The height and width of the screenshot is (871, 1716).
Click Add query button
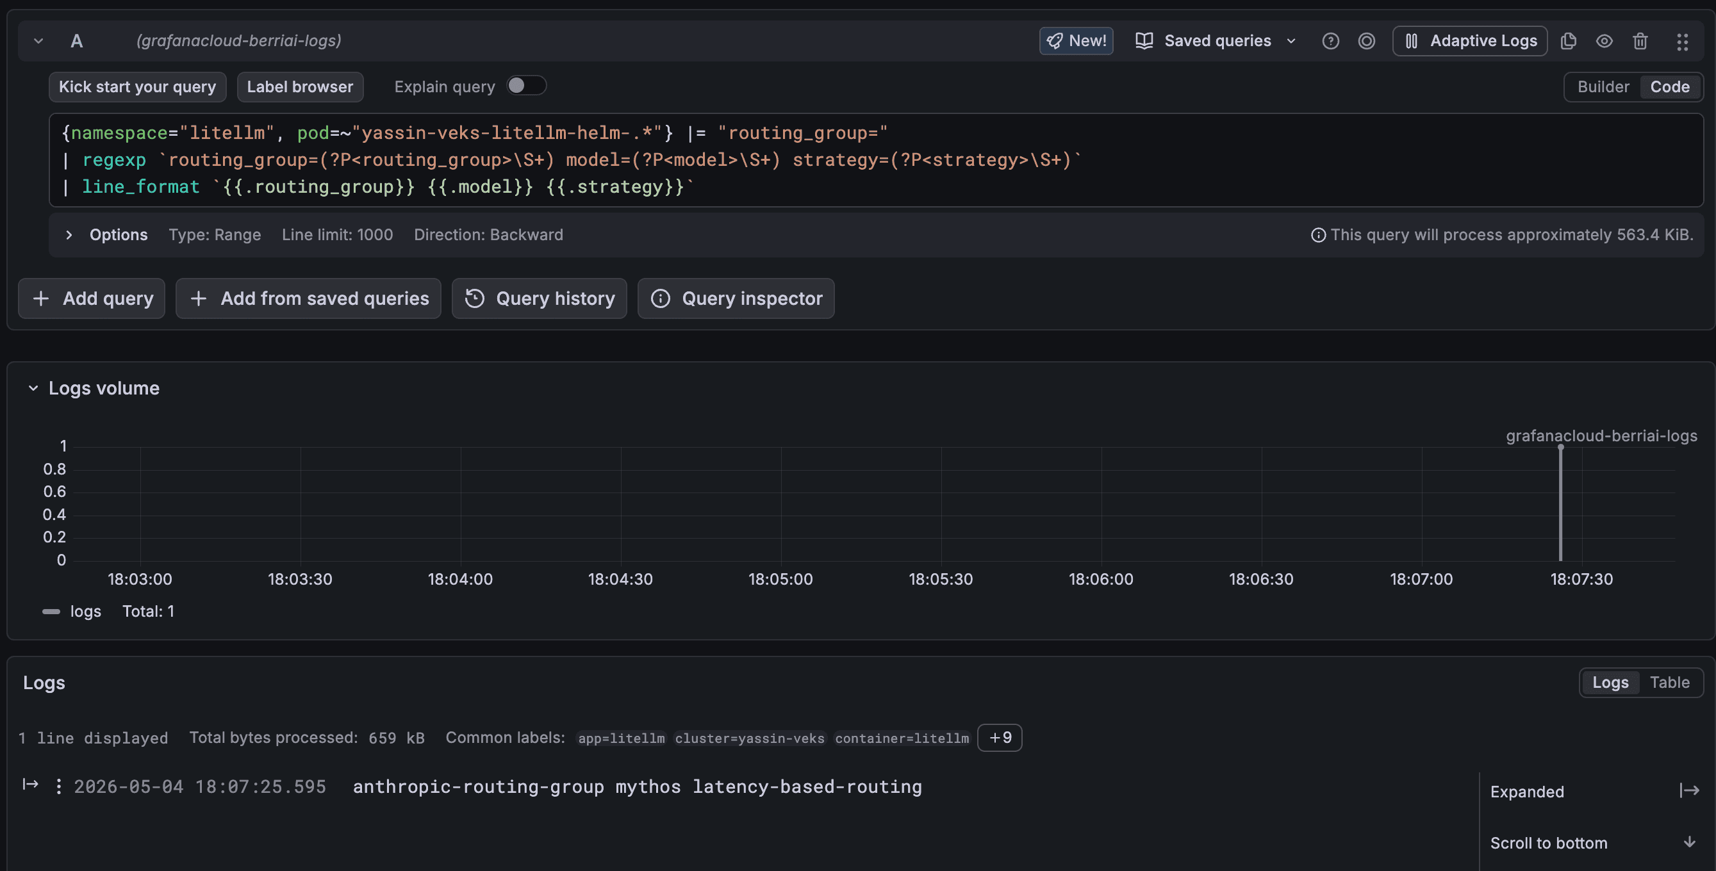[x=92, y=298]
